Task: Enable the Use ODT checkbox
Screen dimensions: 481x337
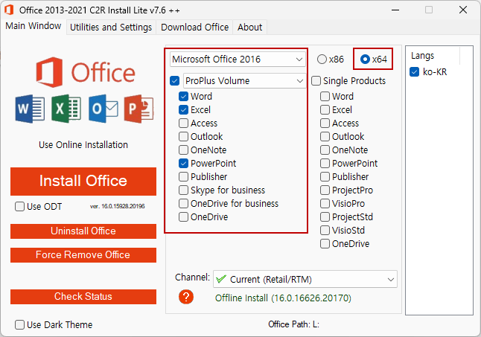Action: [19, 207]
